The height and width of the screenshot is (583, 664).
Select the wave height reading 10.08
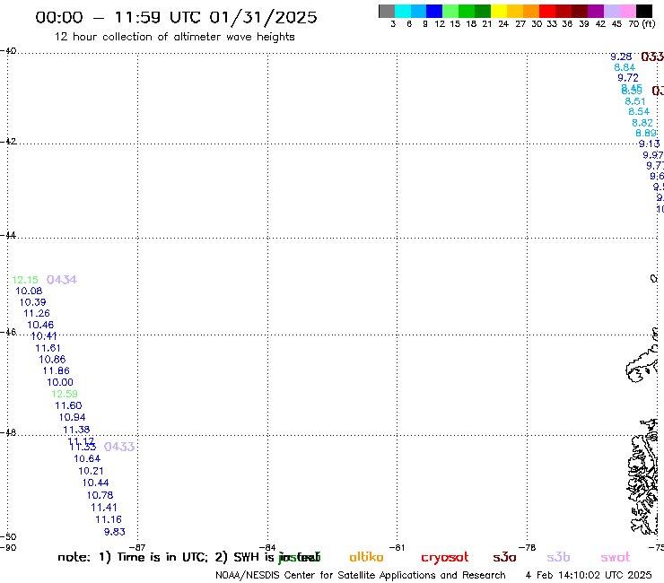(x=29, y=291)
